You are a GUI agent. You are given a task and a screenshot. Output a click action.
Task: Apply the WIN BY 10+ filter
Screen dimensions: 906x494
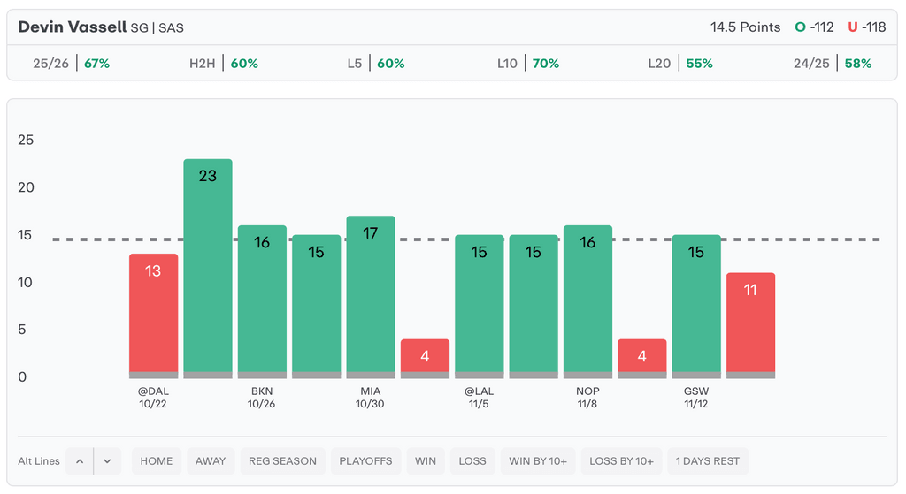click(x=537, y=461)
